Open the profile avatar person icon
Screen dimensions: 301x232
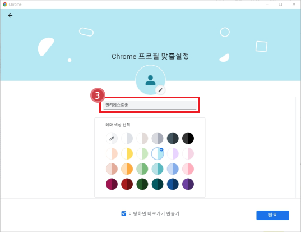point(150,80)
